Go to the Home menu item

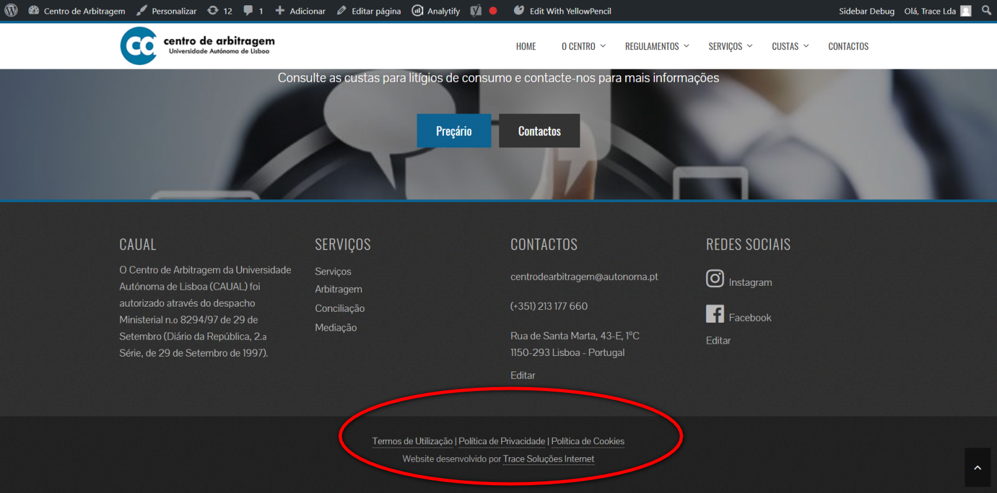[x=526, y=46]
